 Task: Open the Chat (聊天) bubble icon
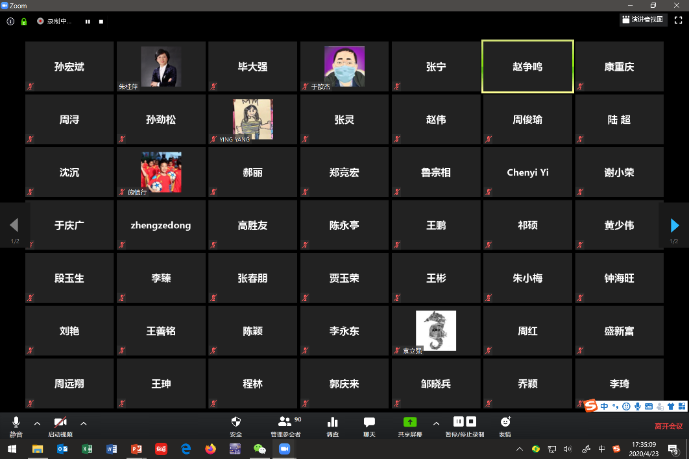(369, 423)
